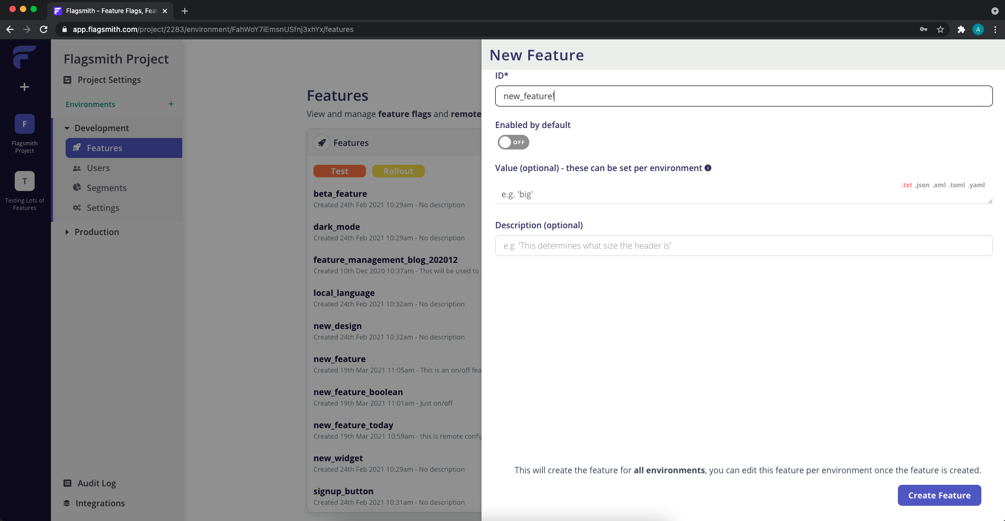Select the .txt value format
1005x521 pixels.
point(907,185)
